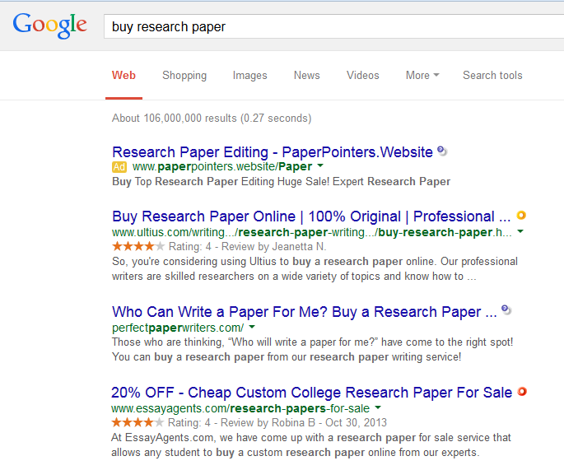Open 'Buy Research Paper Online | 100% Original' link
Viewport: 564px width, 470px height.
[x=311, y=216]
